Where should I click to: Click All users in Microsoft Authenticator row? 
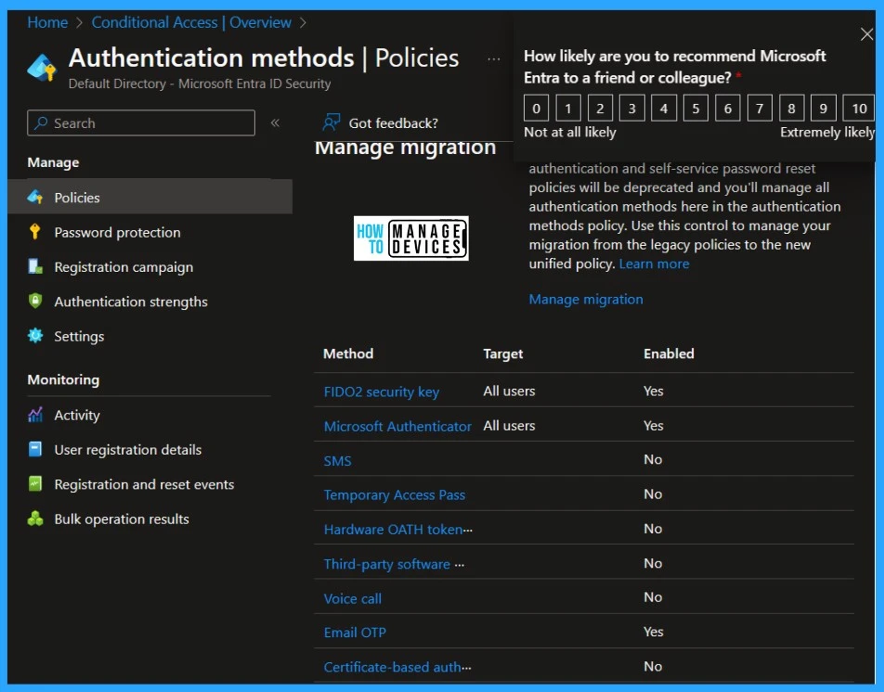(509, 426)
